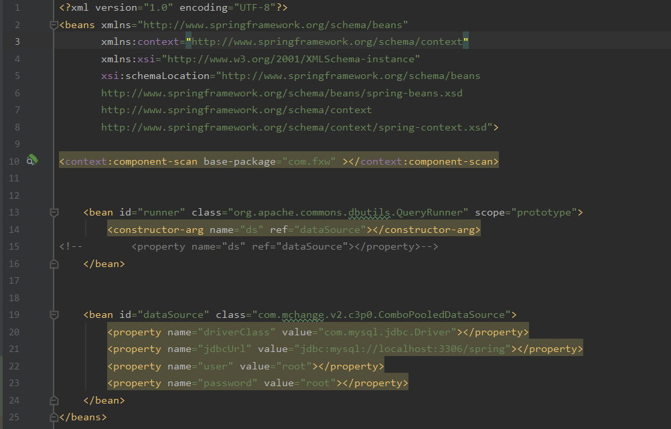The width and height of the screenshot is (671, 429).
Task: Click the ComboPooledDataSource class name
Action: pyautogui.click(x=441, y=315)
